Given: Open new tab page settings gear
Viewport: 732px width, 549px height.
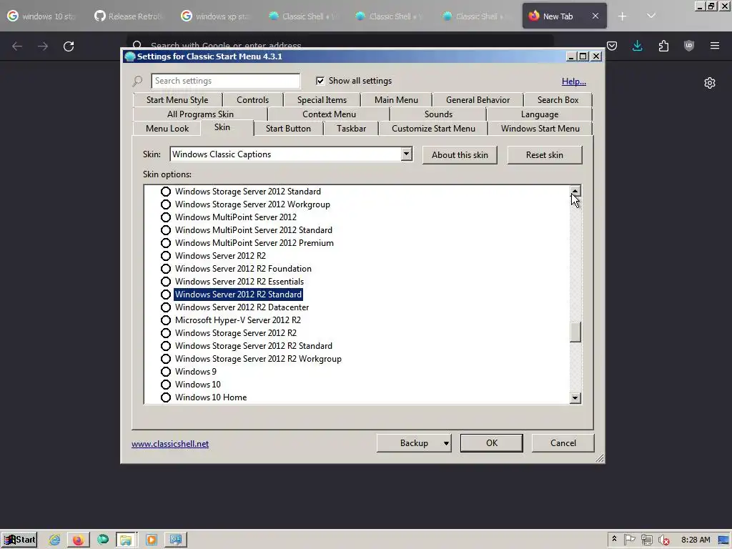Looking at the screenshot, I should [x=710, y=83].
